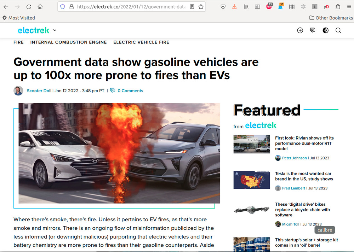354x252 pixels.
Task: Open the Tesla US map thumbnail
Action: click(252, 180)
